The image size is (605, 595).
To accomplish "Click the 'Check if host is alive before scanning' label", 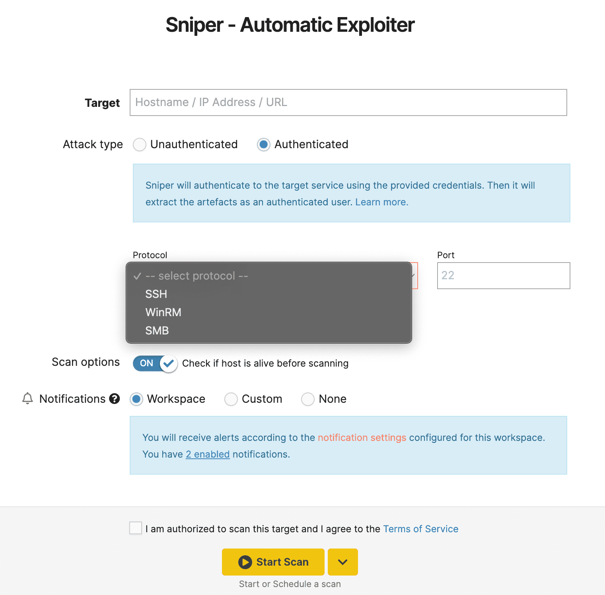I will [265, 363].
